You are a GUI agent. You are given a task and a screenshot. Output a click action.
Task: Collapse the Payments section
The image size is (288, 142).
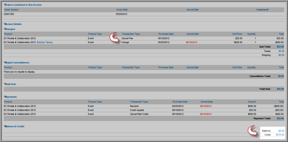pyautogui.click(x=4, y=97)
